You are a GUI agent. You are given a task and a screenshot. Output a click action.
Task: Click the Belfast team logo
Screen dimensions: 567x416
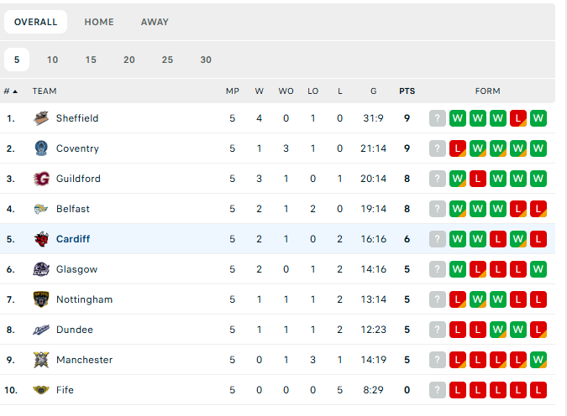click(41, 209)
